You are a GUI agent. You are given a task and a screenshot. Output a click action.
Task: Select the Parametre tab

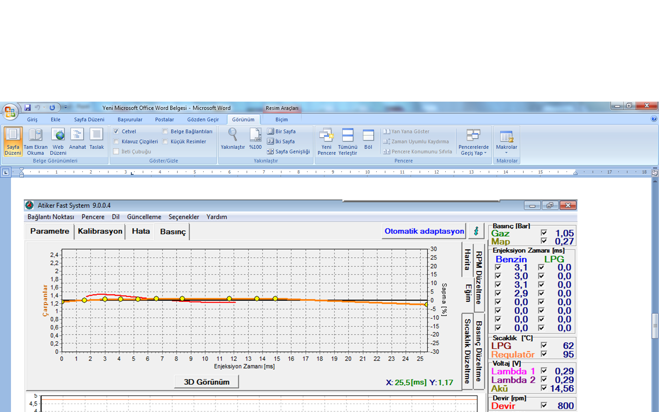tap(49, 231)
